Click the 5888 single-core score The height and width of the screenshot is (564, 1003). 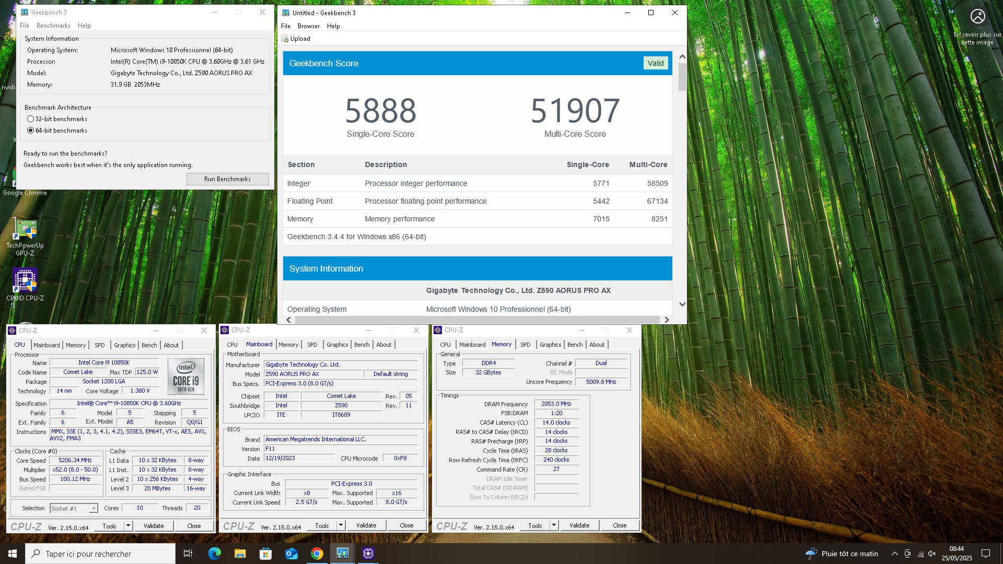(x=381, y=111)
